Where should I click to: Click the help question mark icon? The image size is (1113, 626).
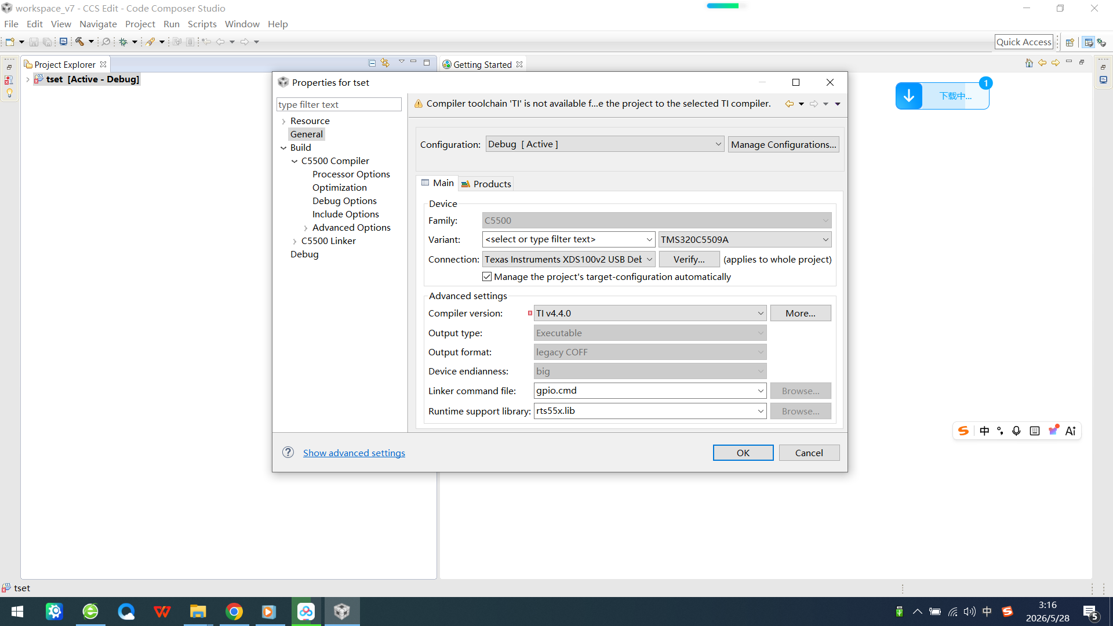tap(288, 453)
